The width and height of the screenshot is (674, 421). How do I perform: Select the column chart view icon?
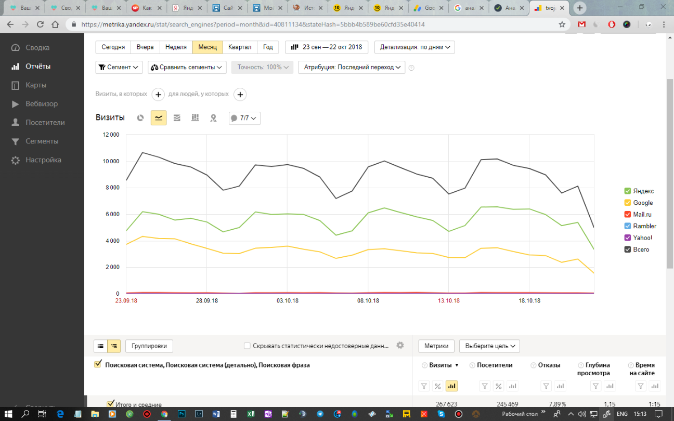(x=195, y=118)
